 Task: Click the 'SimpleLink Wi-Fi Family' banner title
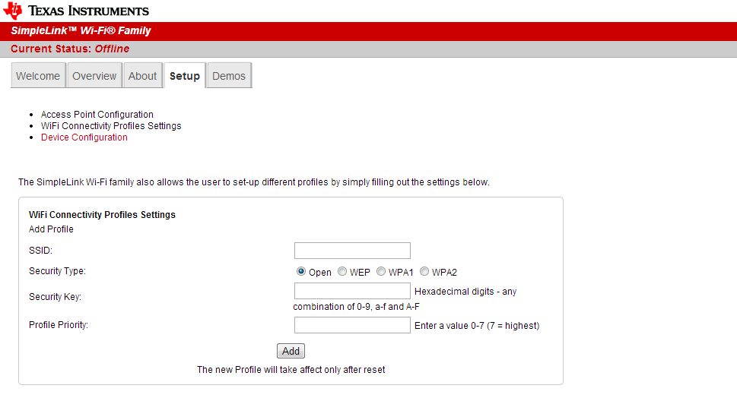pos(81,30)
